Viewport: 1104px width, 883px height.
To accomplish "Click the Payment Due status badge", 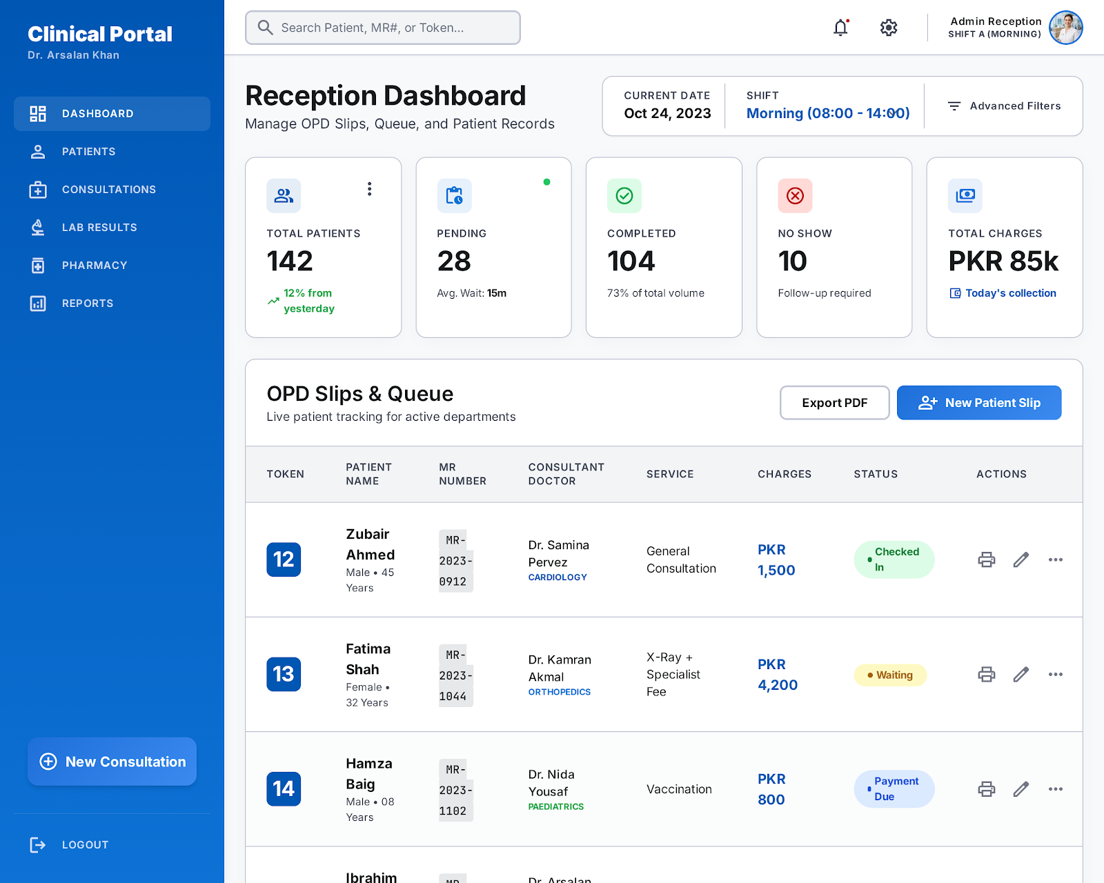I will pyautogui.click(x=894, y=788).
